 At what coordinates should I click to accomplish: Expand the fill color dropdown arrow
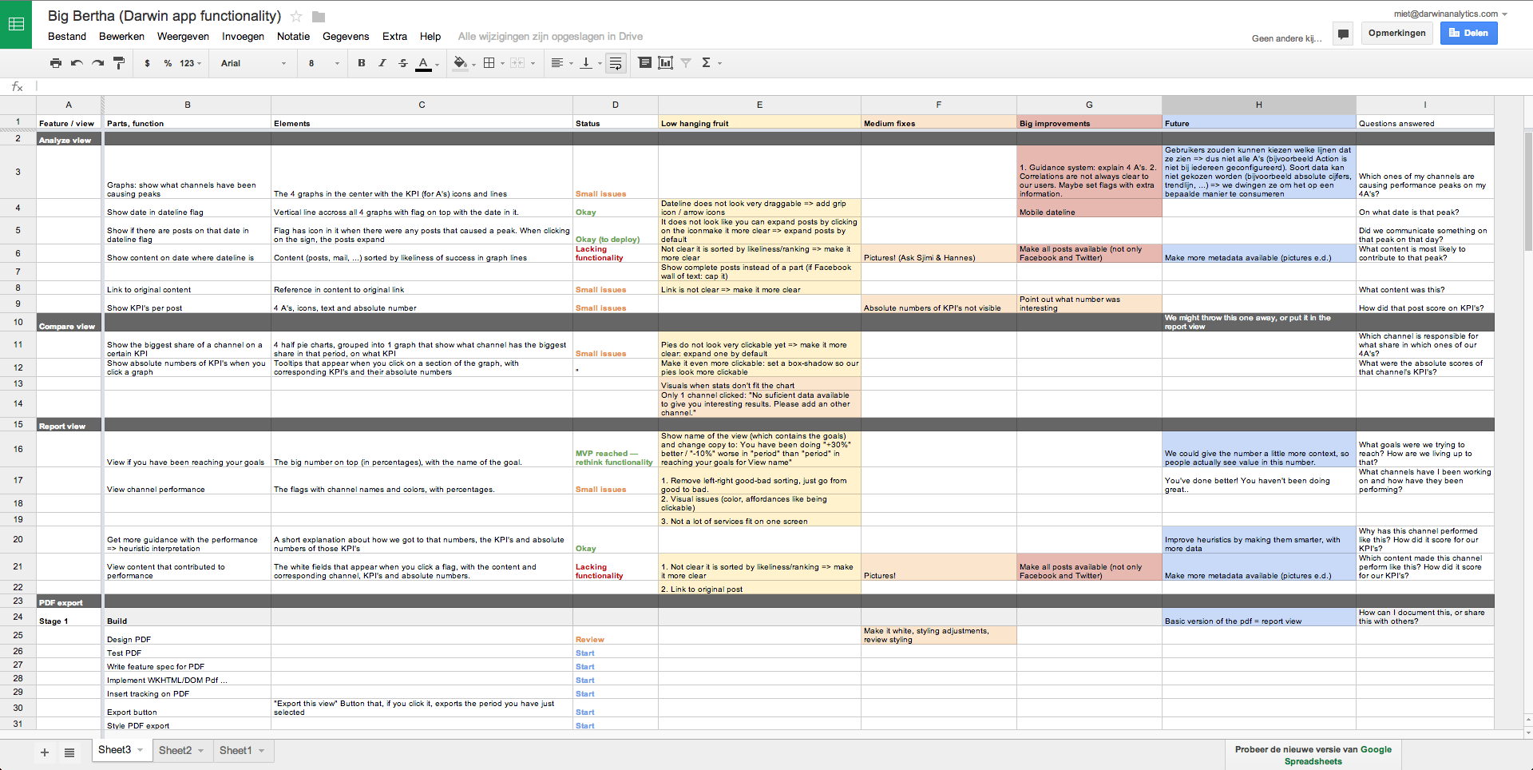tap(473, 64)
